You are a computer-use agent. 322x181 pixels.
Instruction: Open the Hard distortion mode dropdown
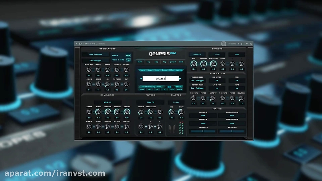[x=237, y=54]
